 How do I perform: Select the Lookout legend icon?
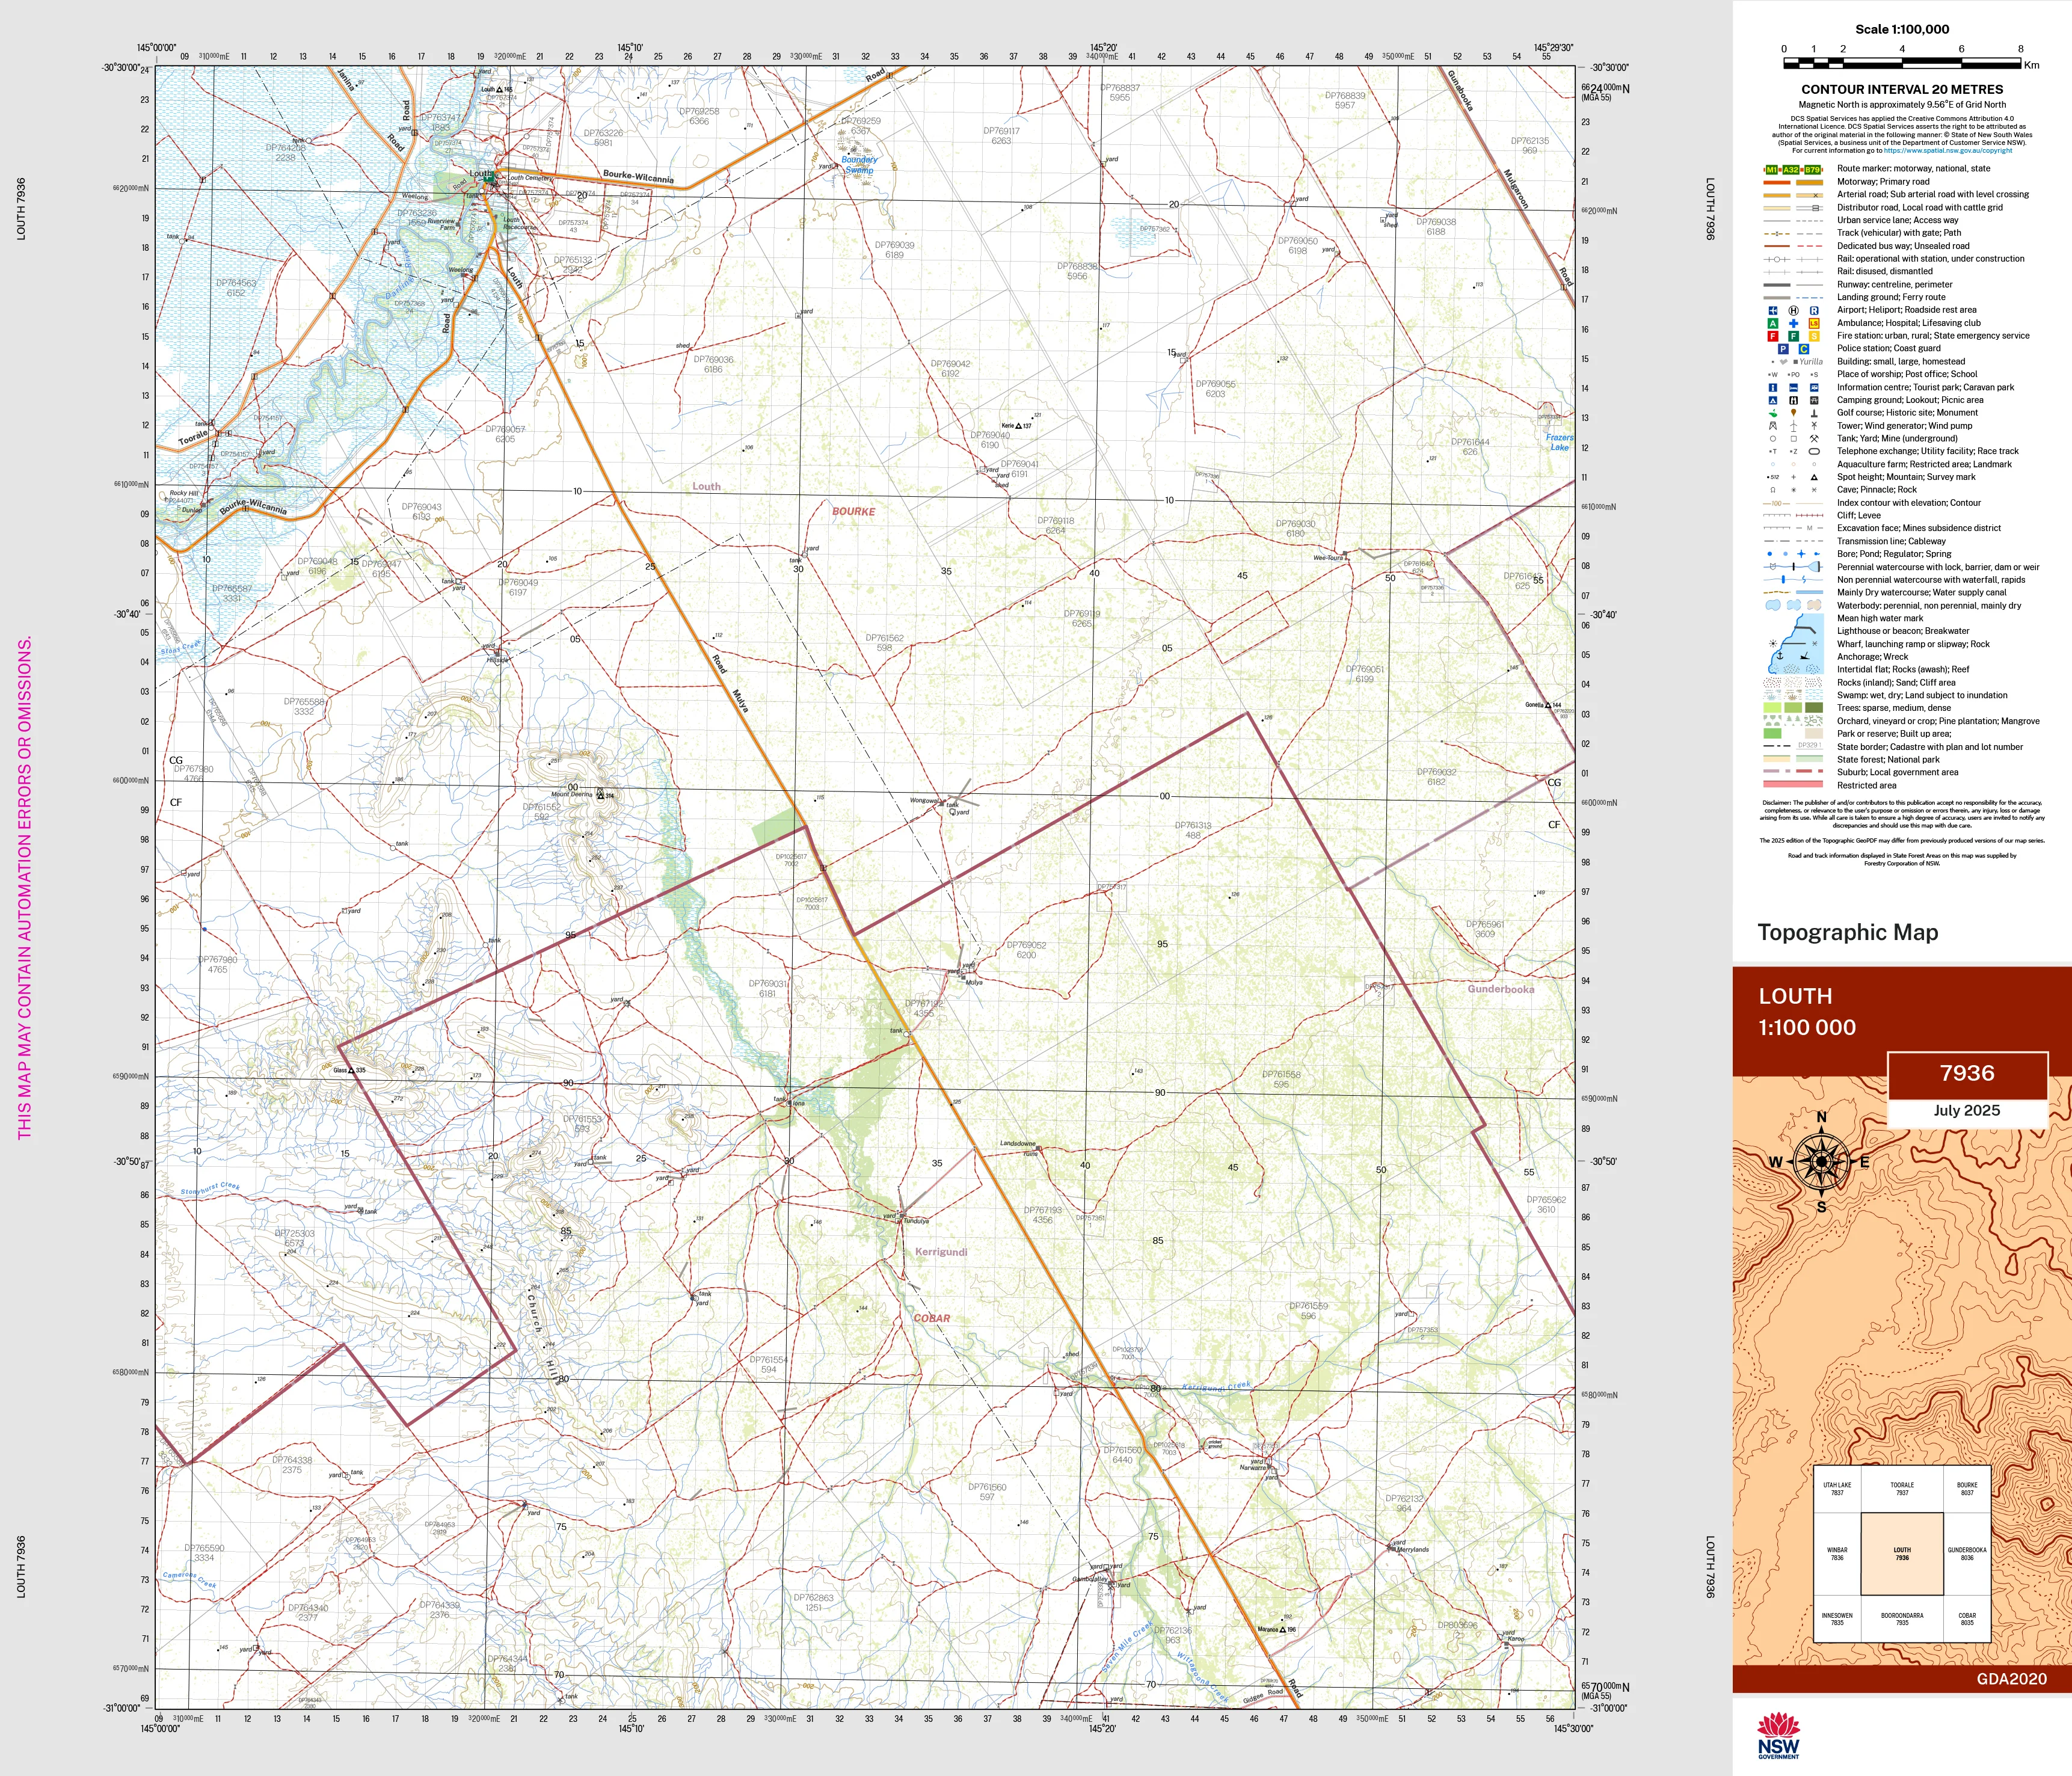[x=1794, y=400]
